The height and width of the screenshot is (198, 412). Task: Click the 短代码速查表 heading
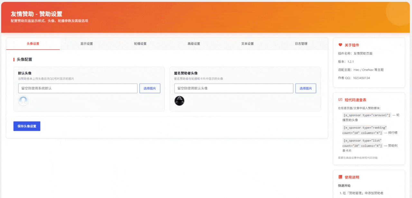coord(355,100)
